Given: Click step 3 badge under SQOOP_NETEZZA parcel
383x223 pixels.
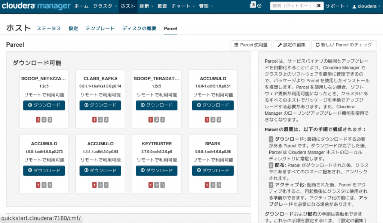Looking at the screenshot, I should (50, 120).
